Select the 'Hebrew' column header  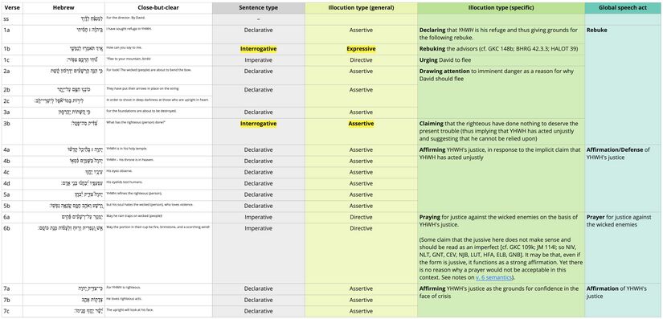point(63,8)
